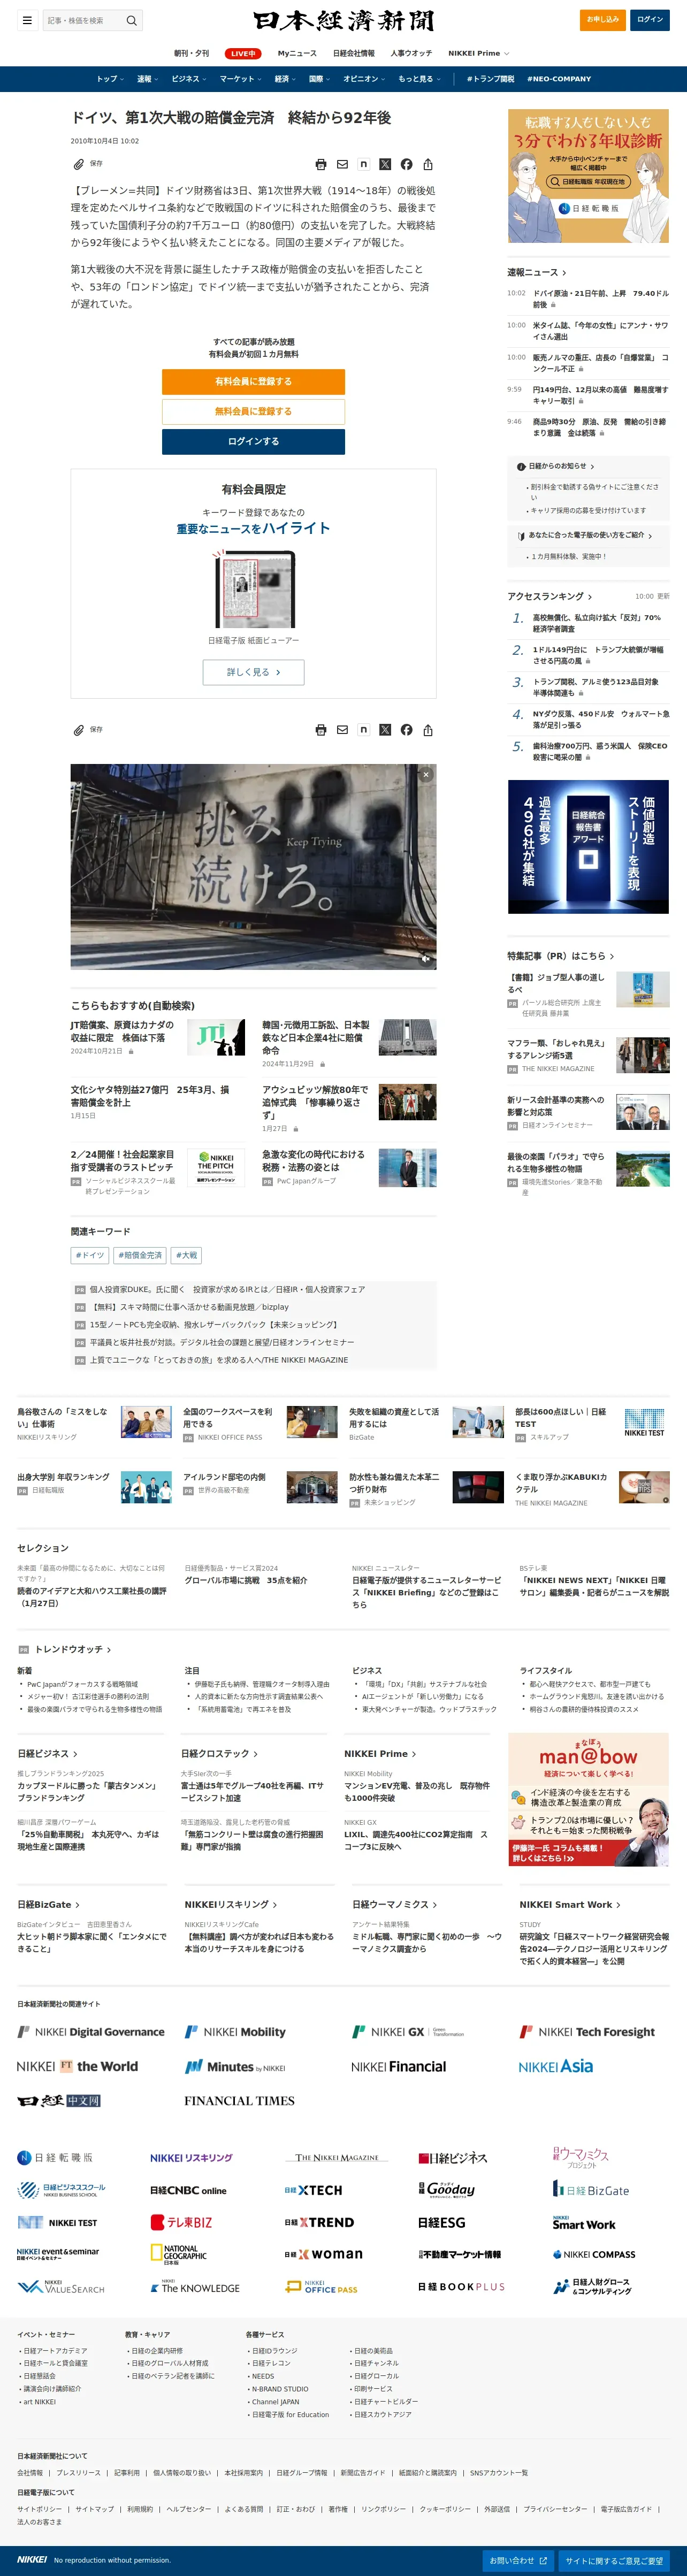Open the 速報ニュース section heading

click(x=537, y=272)
